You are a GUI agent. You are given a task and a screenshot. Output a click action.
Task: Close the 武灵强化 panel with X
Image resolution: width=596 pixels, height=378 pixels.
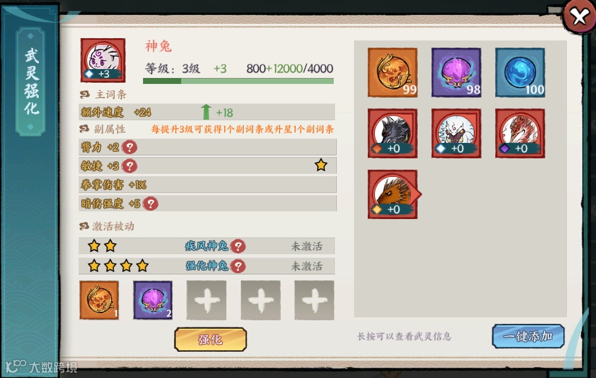tap(580, 16)
